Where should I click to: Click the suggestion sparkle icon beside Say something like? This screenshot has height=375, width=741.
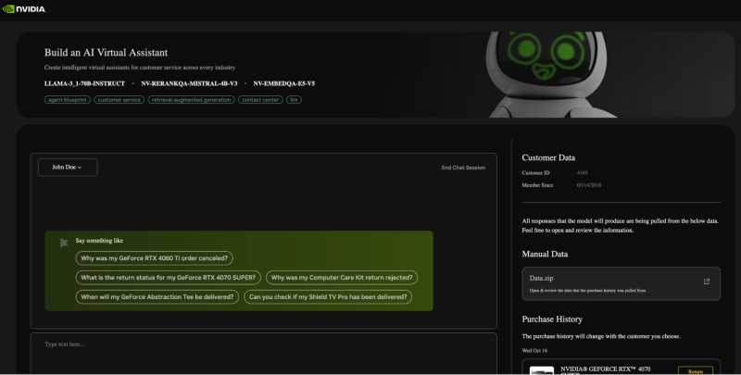[64, 243]
